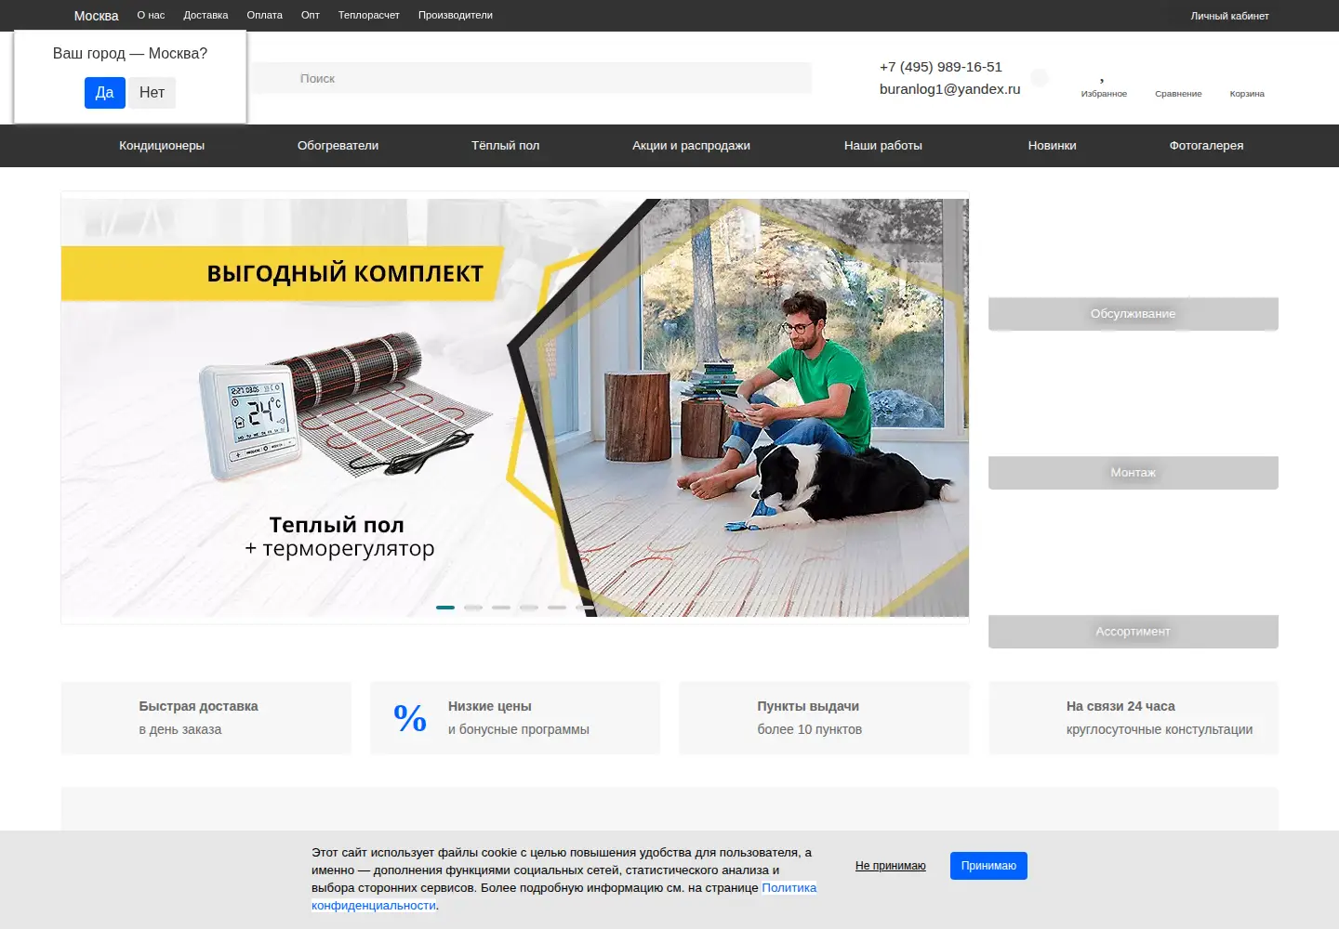
Task: Open Новинки section
Action: [x=1053, y=146]
